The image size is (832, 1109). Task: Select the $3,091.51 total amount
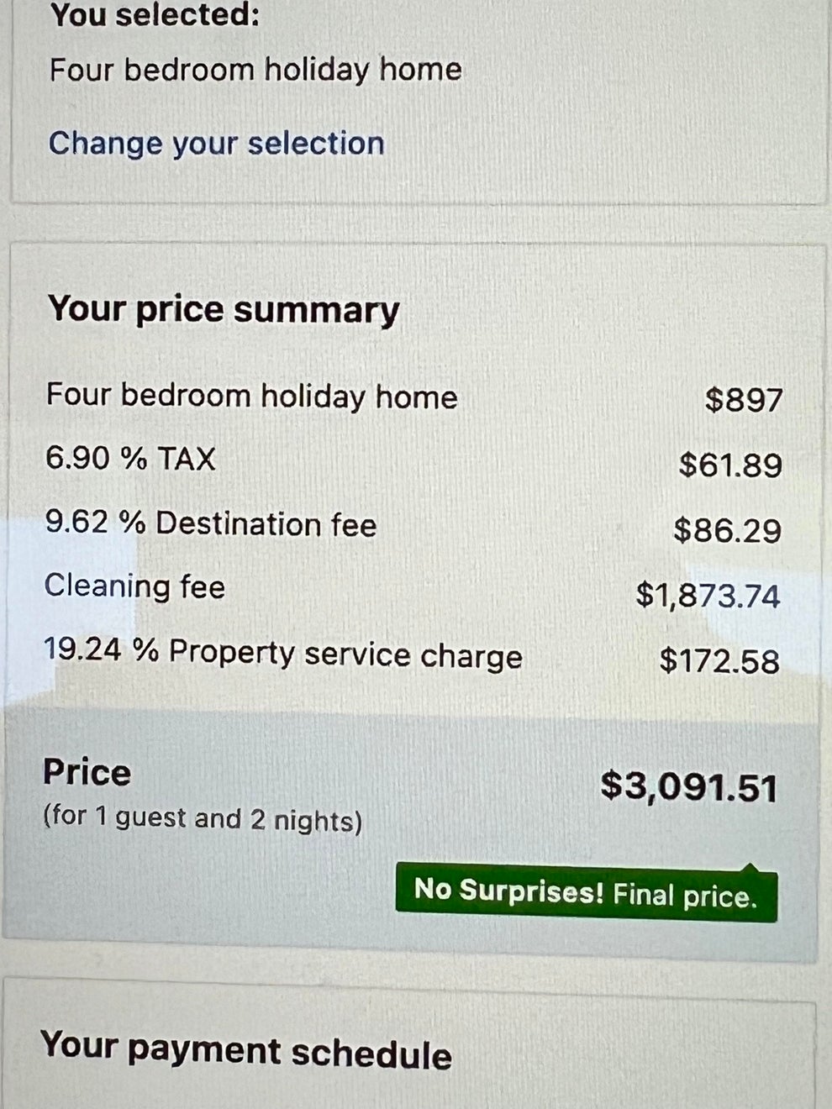coord(687,786)
